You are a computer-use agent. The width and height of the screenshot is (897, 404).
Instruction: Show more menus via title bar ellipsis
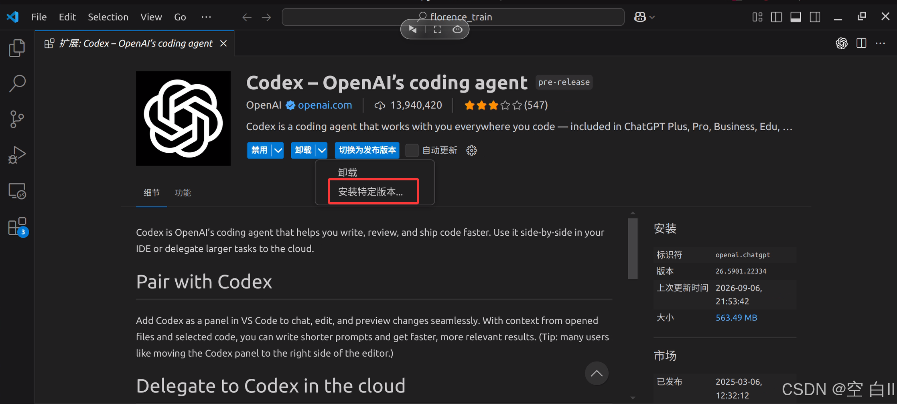point(206,17)
